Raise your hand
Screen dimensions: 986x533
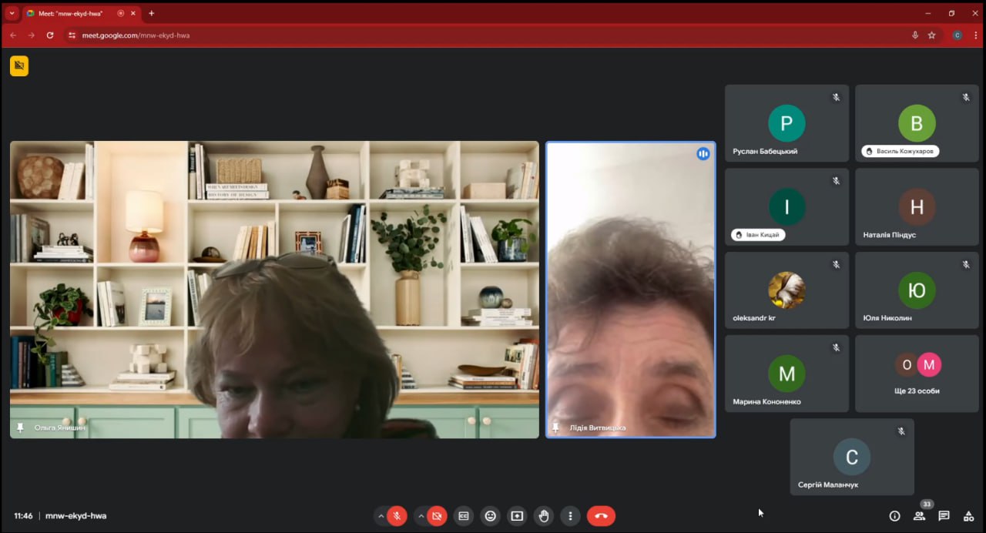tap(544, 516)
